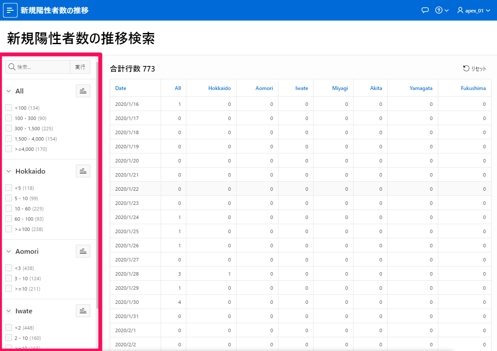
Task: Check the Hokkaido 5 - 10 (99) filter
Action: coord(9,198)
